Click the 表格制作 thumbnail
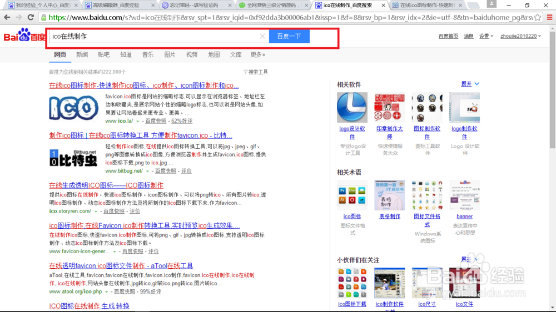This screenshot has width=556, height=312. (389, 195)
